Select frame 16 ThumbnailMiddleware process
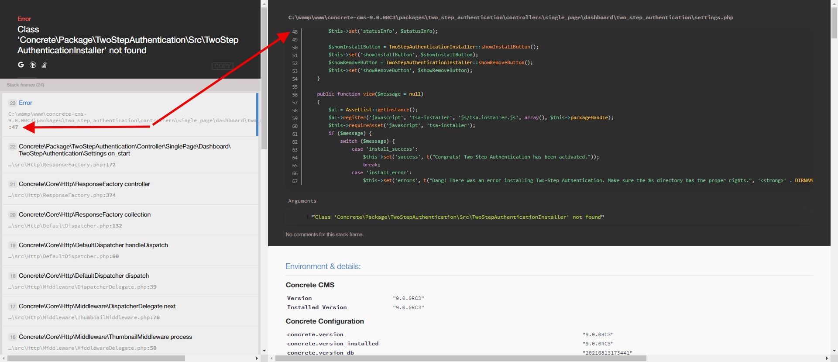Viewport: 838px width, 362px height. 130,341
